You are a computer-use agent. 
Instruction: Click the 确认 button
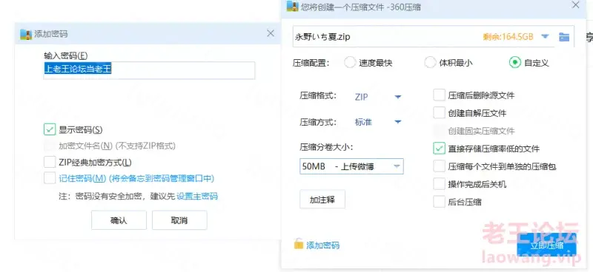pos(119,220)
